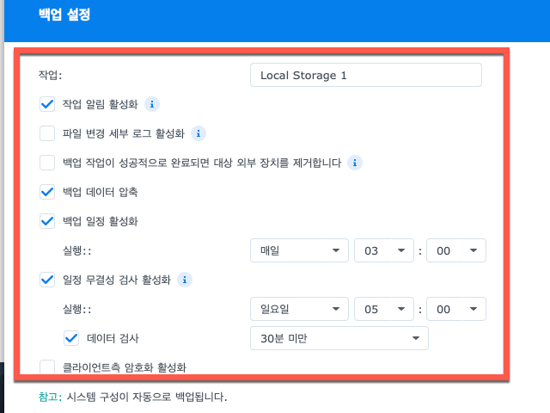The height and width of the screenshot is (413, 550).
Task: Click the 실행:: label under 일정 무결성 검사 활성화
Action: click(76, 309)
